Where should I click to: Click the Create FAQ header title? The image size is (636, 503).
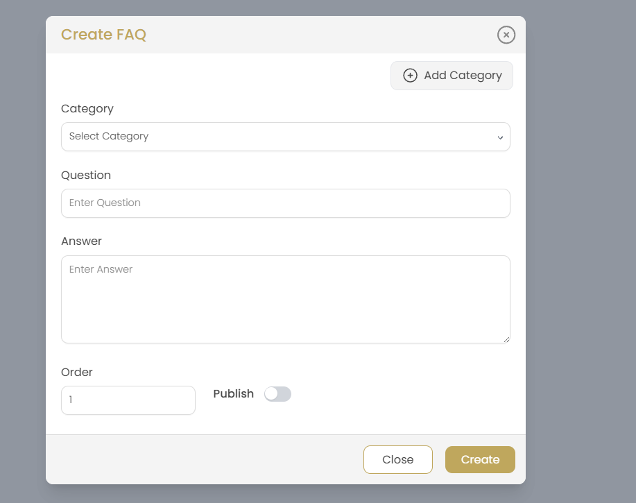point(103,35)
